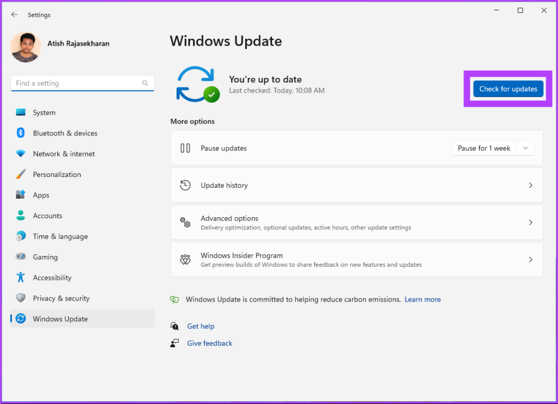The width and height of the screenshot is (558, 404).
Task: Open the Learn more link
Action: [x=422, y=299]
